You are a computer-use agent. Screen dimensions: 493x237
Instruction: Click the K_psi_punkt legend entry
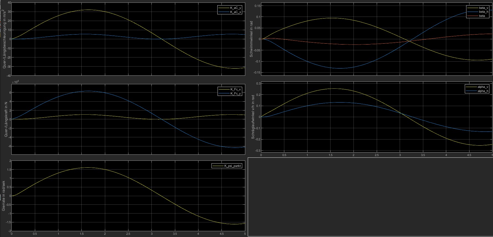(x=233, y=166)
